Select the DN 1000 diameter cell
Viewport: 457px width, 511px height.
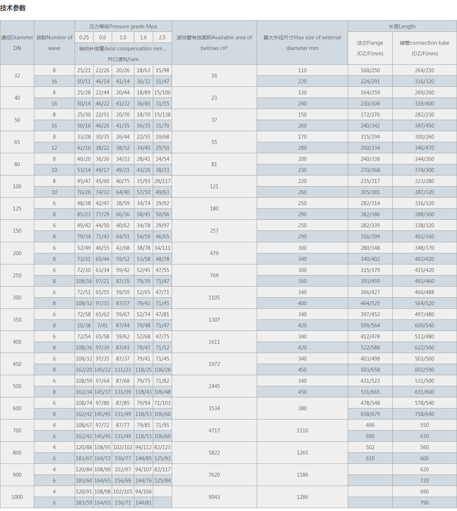[x=17, y=497]
